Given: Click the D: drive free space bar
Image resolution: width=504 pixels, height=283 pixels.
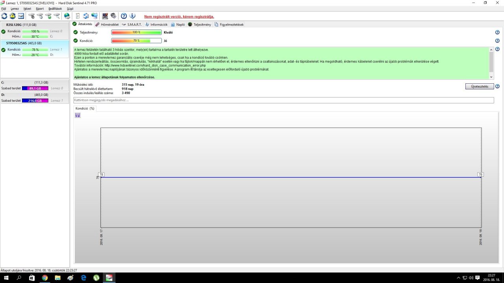Looking at the screenshot, I should [x=35, y=101].
